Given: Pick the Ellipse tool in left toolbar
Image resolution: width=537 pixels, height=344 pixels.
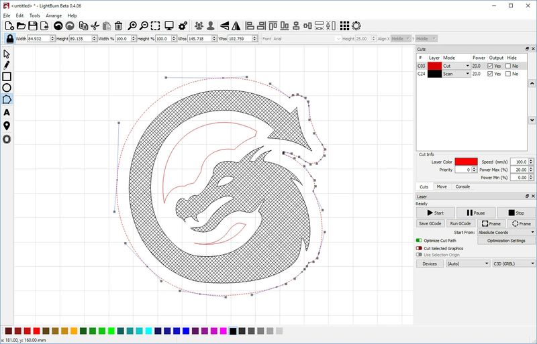Looking at the screenshot, I should pyautogui.click(x=7, y=88).
